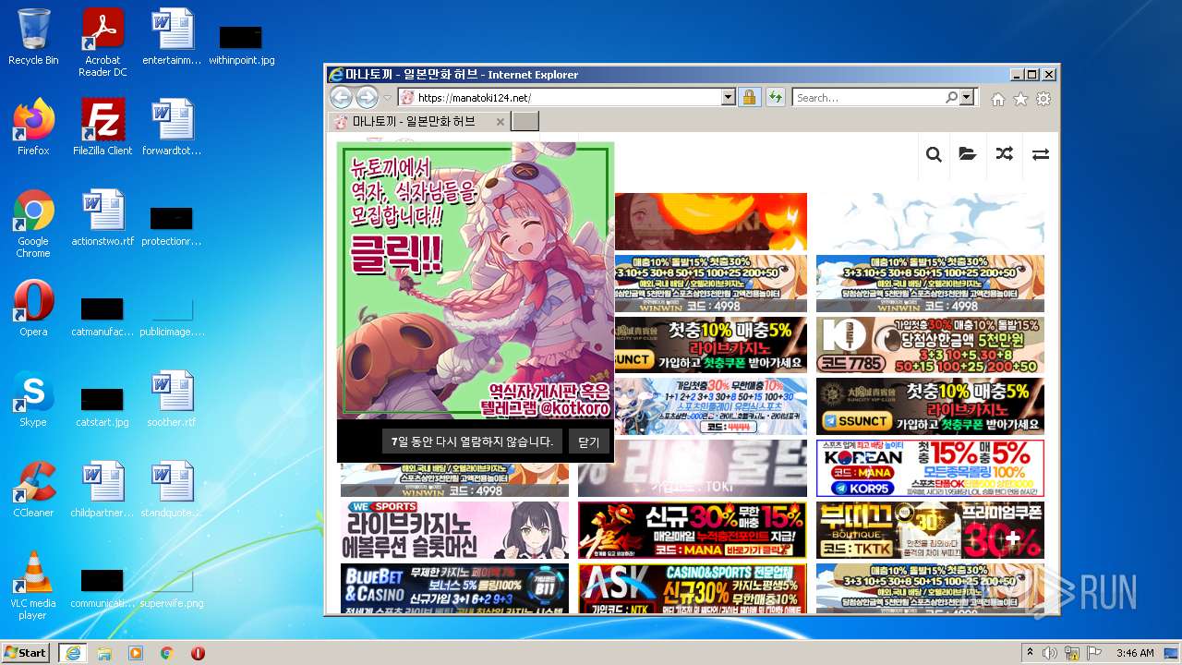Open the 신규30% MANA banner
This screenshot has height=665, width=1182.
pyautogui.click(x=693, y=530)
